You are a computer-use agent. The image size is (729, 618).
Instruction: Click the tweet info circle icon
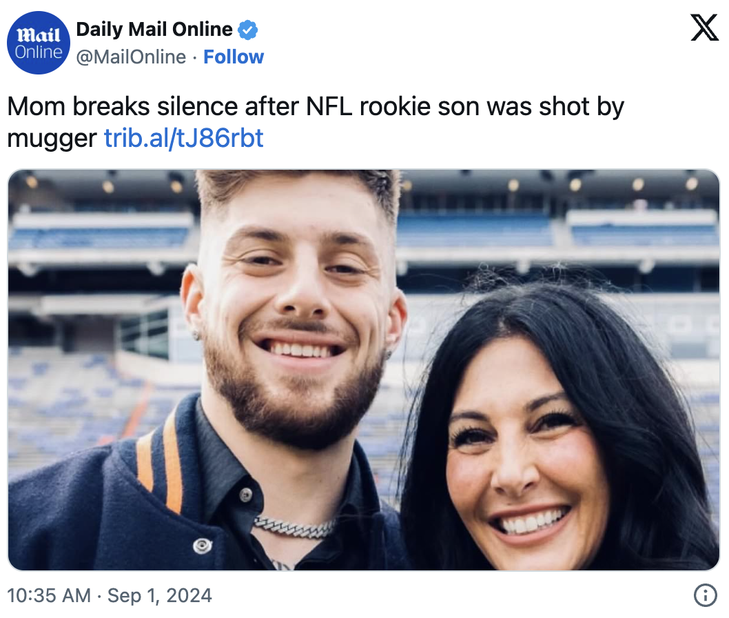tap(704, 595)
